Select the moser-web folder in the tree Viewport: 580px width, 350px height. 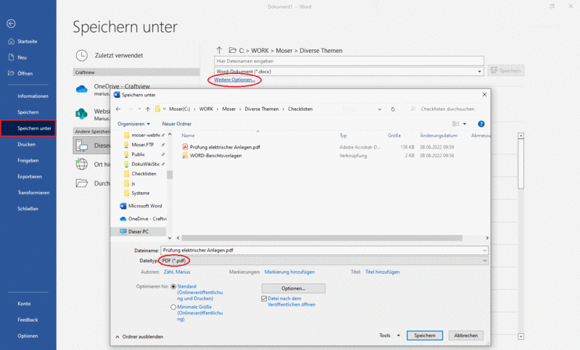pos(145,135)
